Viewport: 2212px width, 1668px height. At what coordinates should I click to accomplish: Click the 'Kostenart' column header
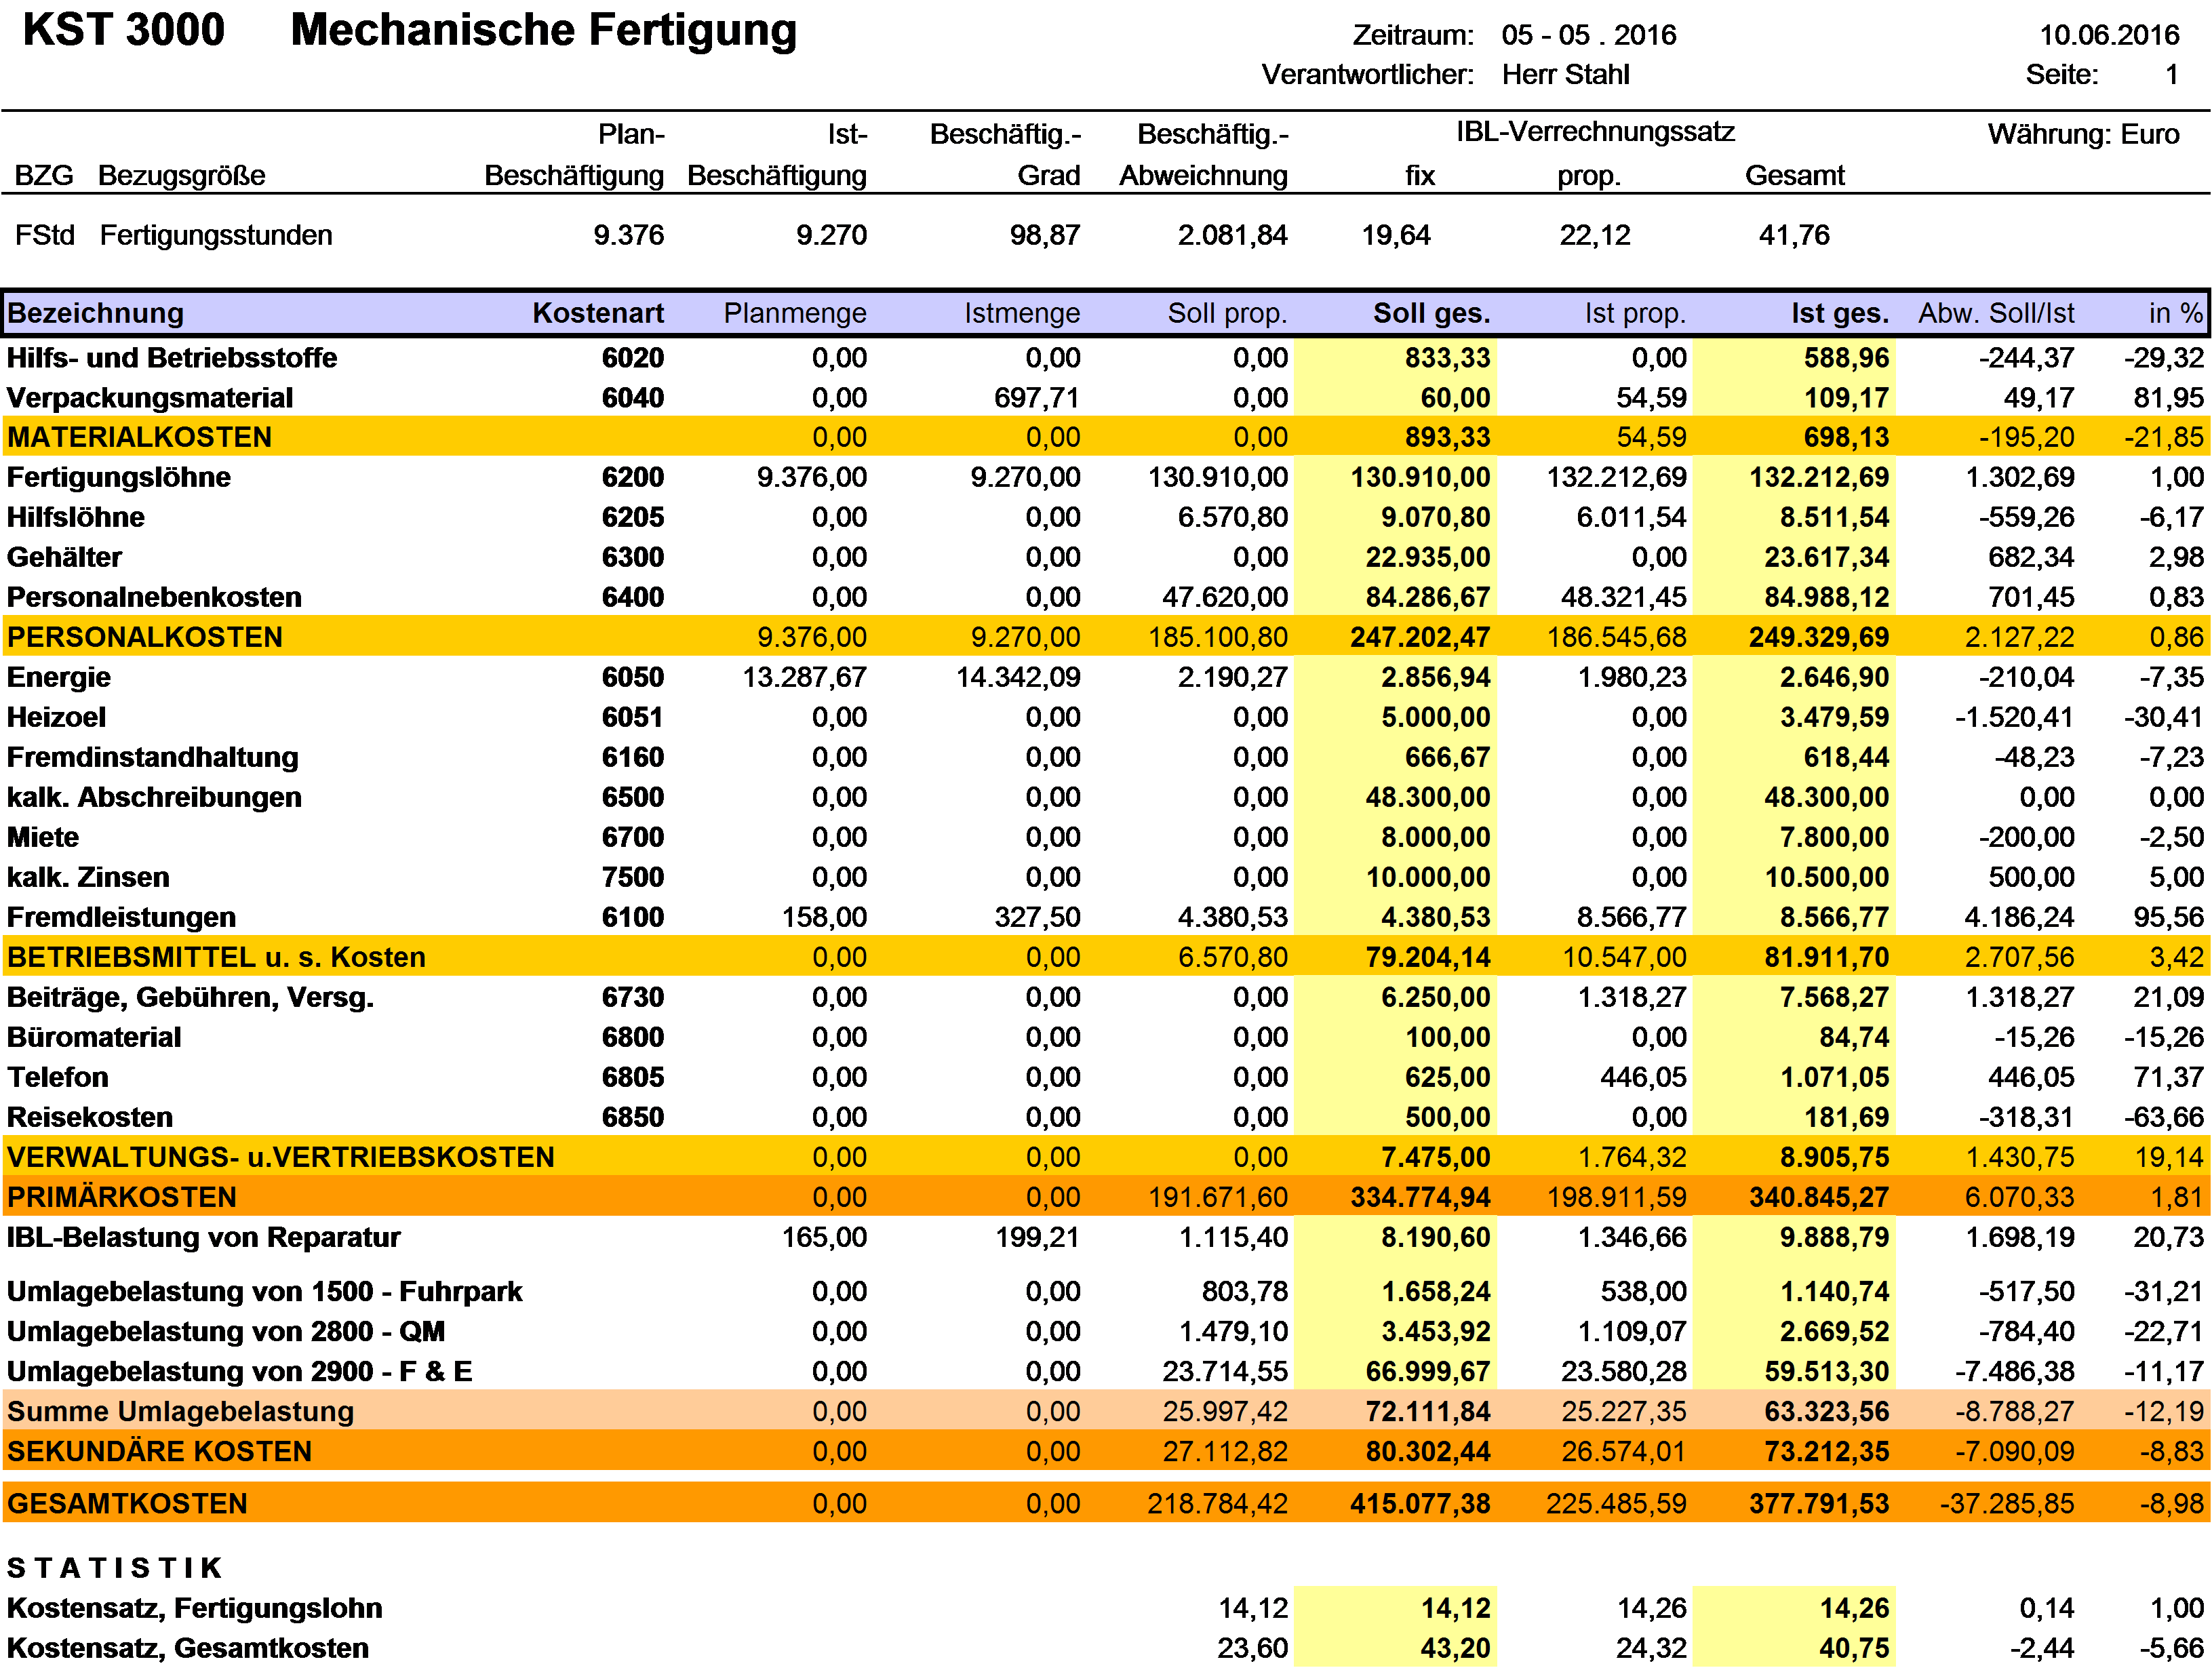coord(598,313)
